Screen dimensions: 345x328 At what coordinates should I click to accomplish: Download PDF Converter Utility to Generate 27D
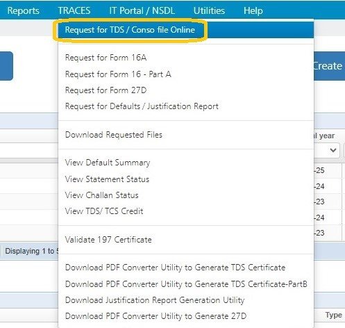(x=155, y=316)
